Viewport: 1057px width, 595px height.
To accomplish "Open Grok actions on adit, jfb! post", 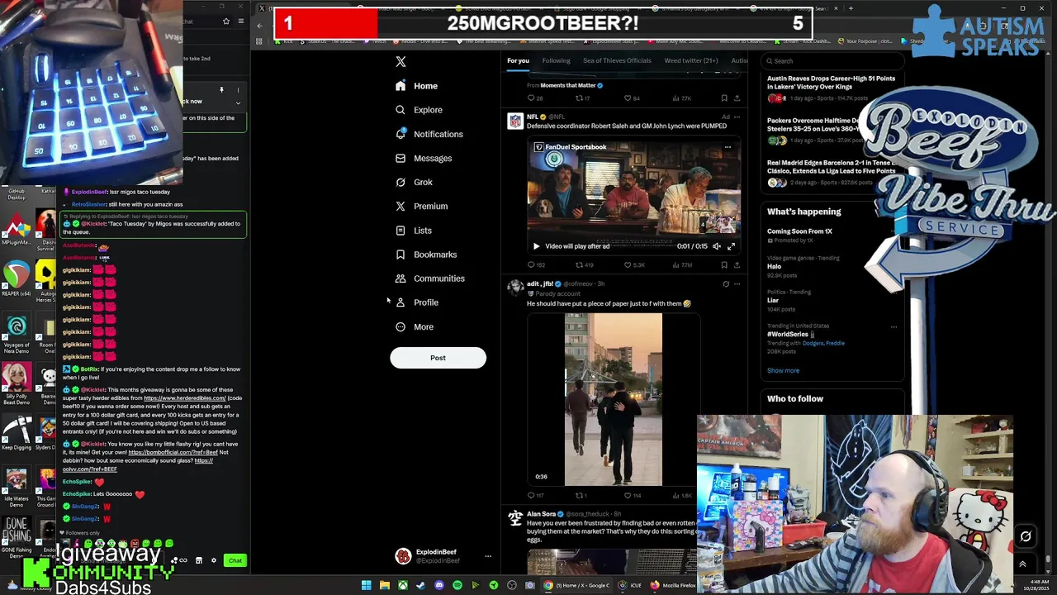I will (726, 284).
